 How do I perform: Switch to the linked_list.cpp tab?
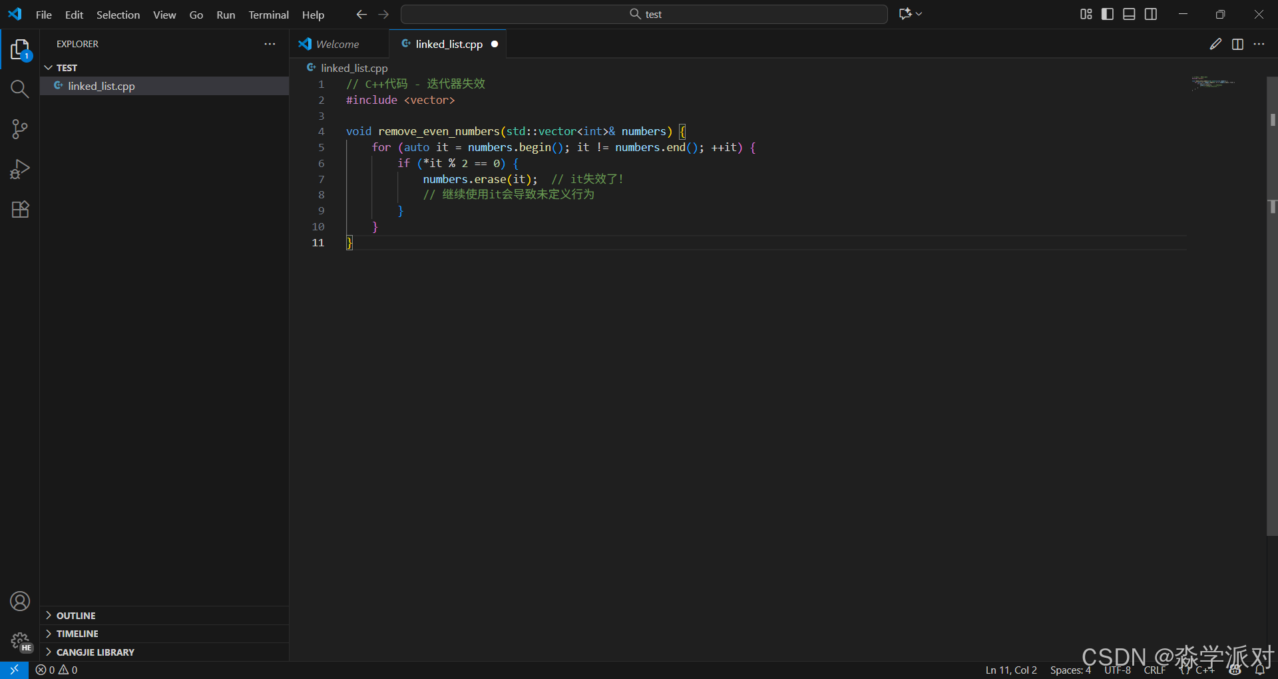[449, 44]
